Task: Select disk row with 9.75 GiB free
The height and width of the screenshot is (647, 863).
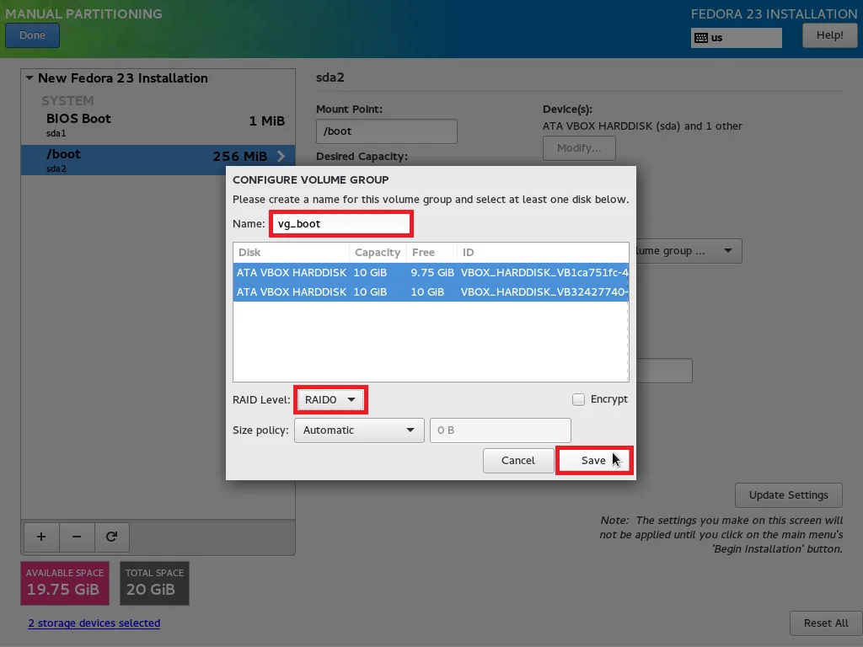Action: (431, 272)
